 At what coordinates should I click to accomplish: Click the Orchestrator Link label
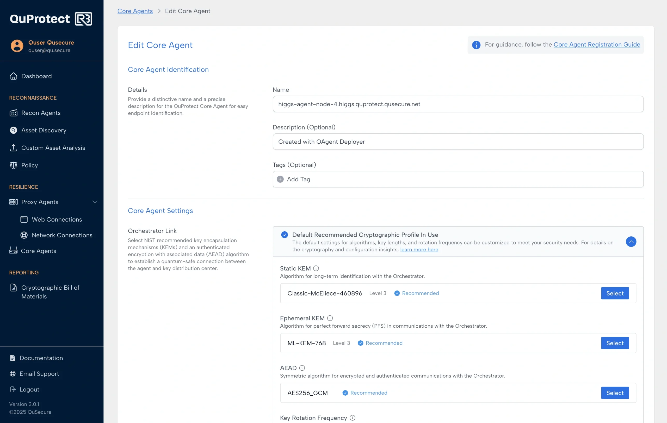coord(152,231)
